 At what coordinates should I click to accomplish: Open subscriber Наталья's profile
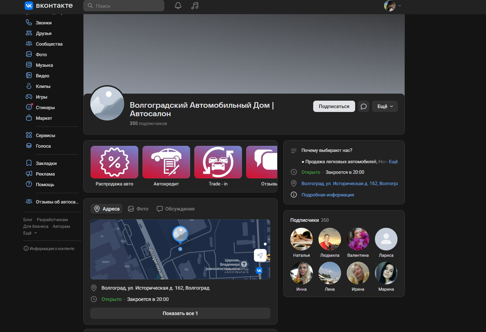(301, 242)
